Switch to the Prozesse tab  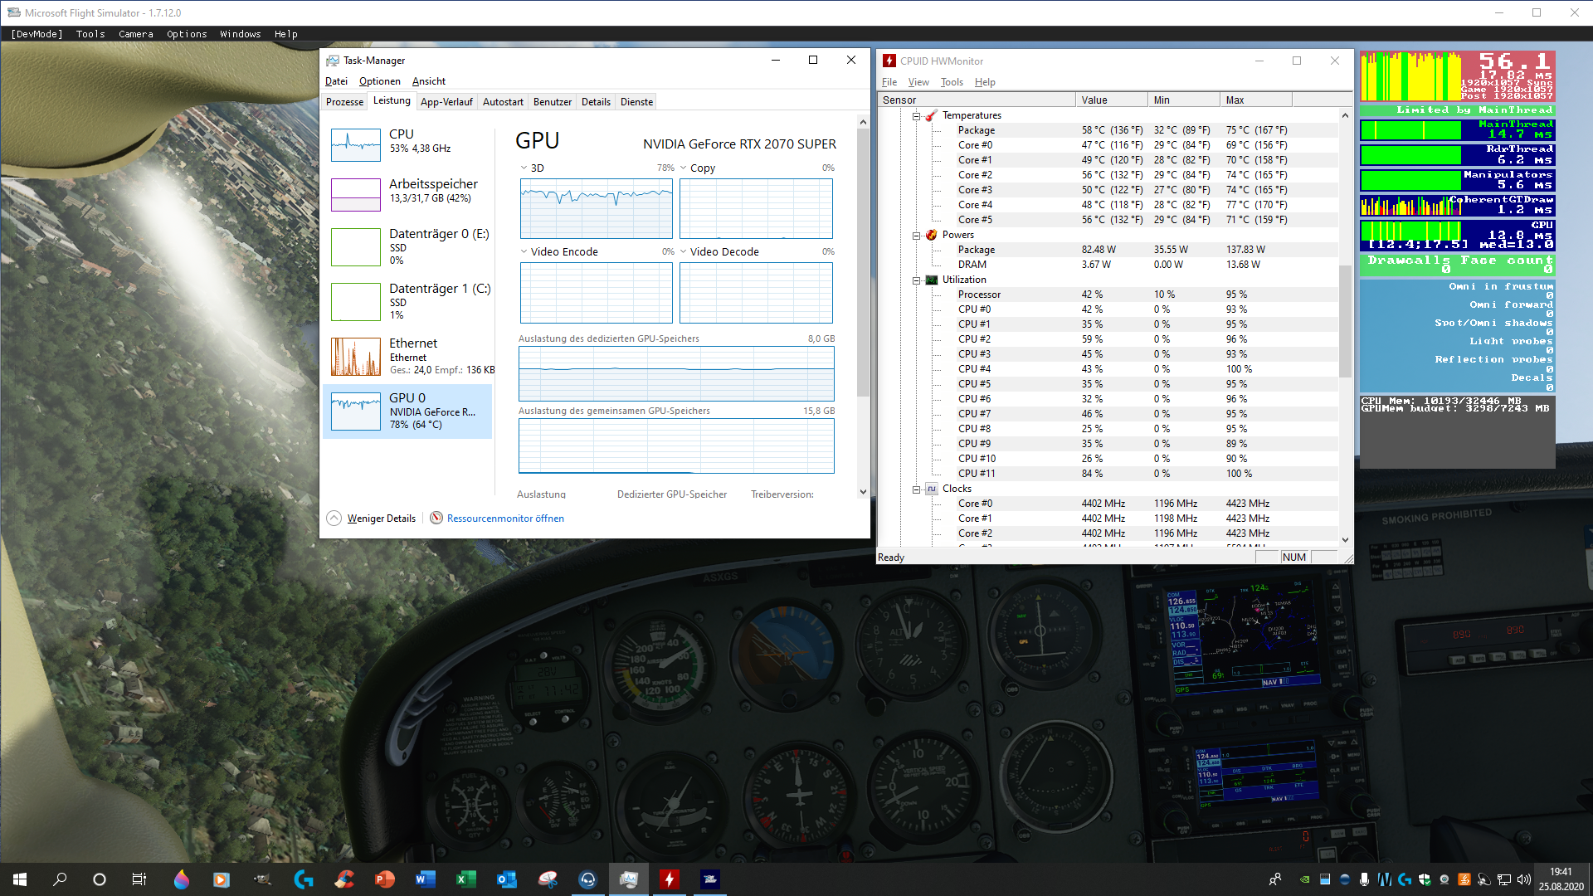[344, 102]
